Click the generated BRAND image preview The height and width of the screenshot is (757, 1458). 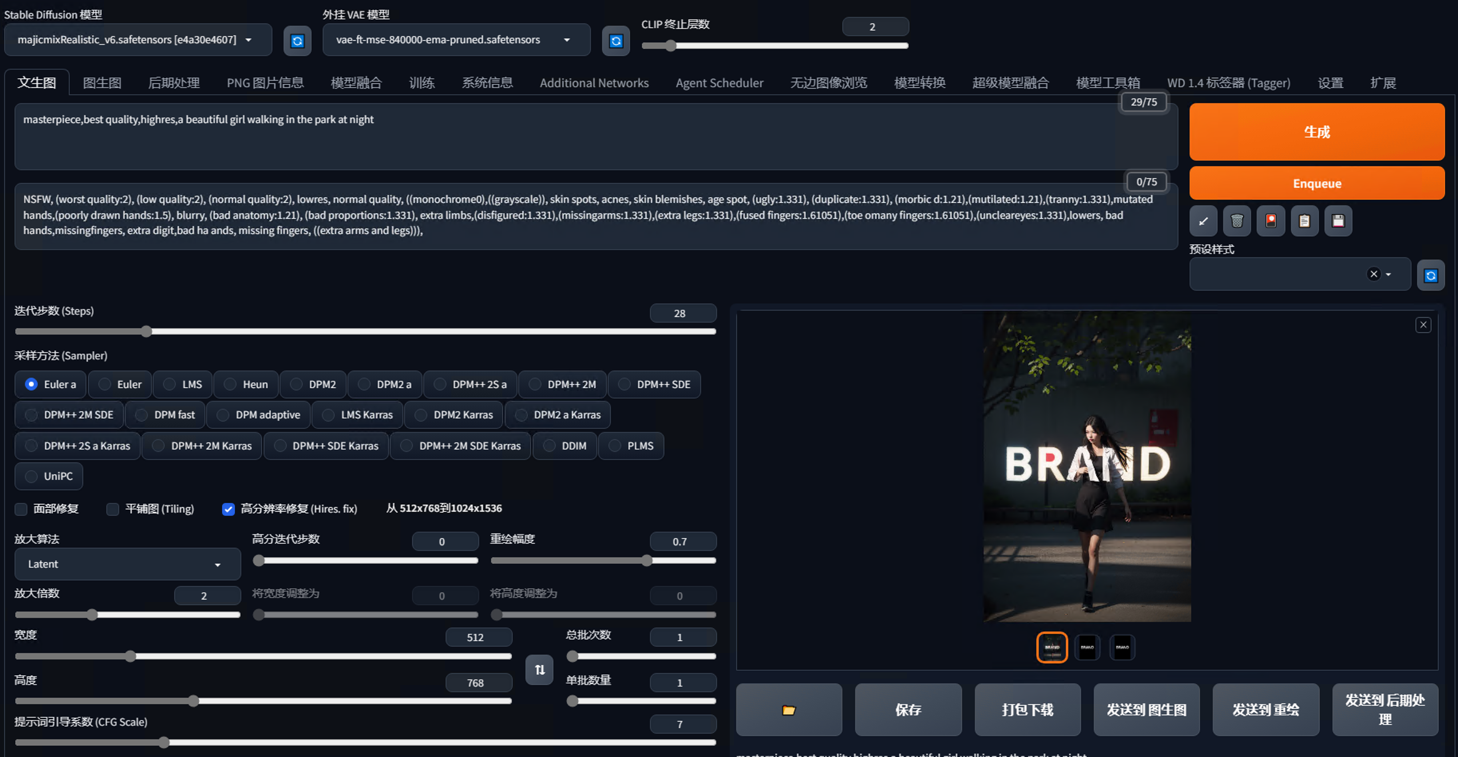point(1087,466)
